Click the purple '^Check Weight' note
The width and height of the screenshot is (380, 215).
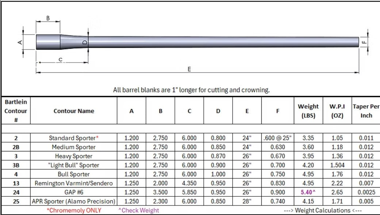138,210
